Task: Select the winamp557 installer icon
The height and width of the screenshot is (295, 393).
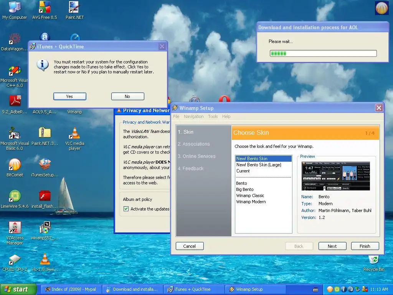Action: click(45, 231)
